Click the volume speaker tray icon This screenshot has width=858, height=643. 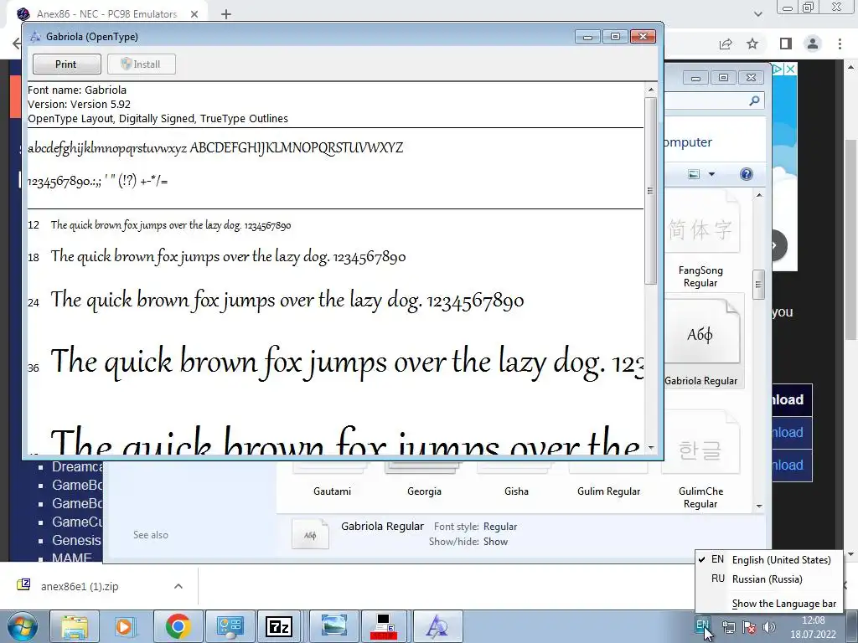(x=769, y=628)
